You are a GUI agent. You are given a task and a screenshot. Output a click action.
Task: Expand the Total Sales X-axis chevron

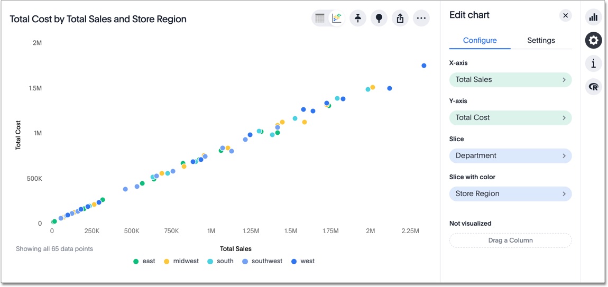(x=564, y=79)
